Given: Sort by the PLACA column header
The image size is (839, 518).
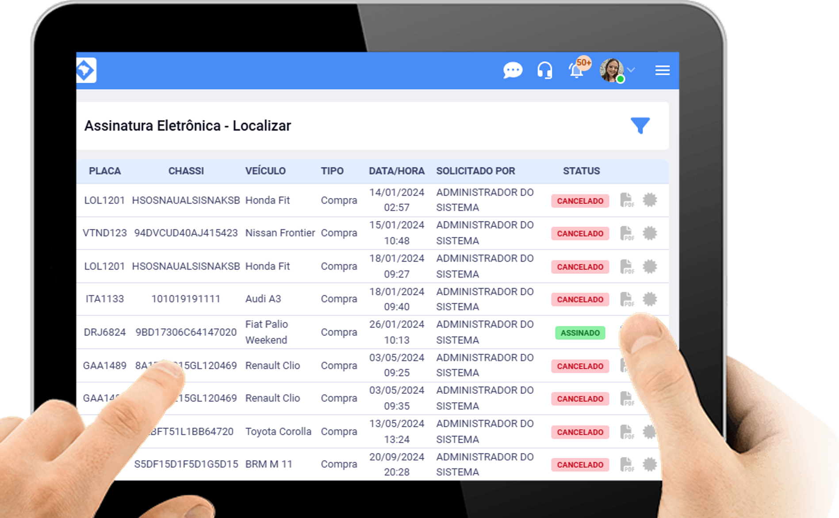Looking at the screenshot, I should (105, 171).
